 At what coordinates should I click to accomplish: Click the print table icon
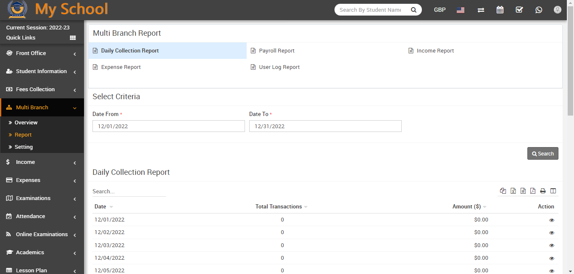pyautogui.click(x=543, y=191)
